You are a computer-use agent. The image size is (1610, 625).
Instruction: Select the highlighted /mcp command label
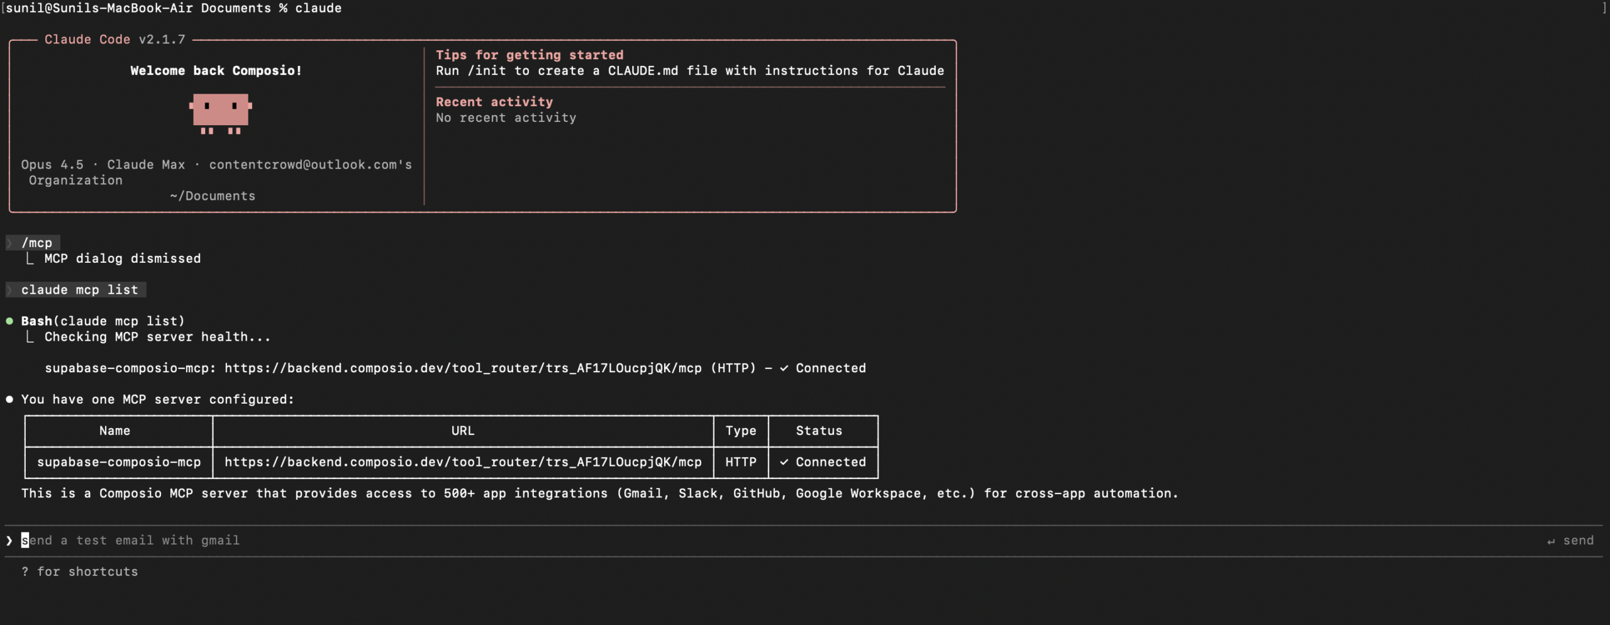click(36, 242)
